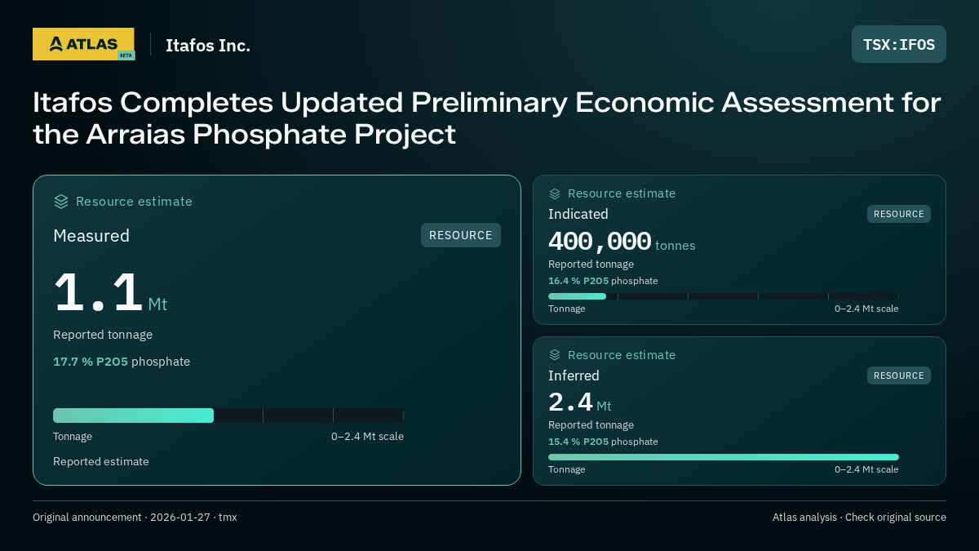Click the 0–2.4 Mt scale label in the Measured card
The image size is (979, 551).
[x=367, y=437]
